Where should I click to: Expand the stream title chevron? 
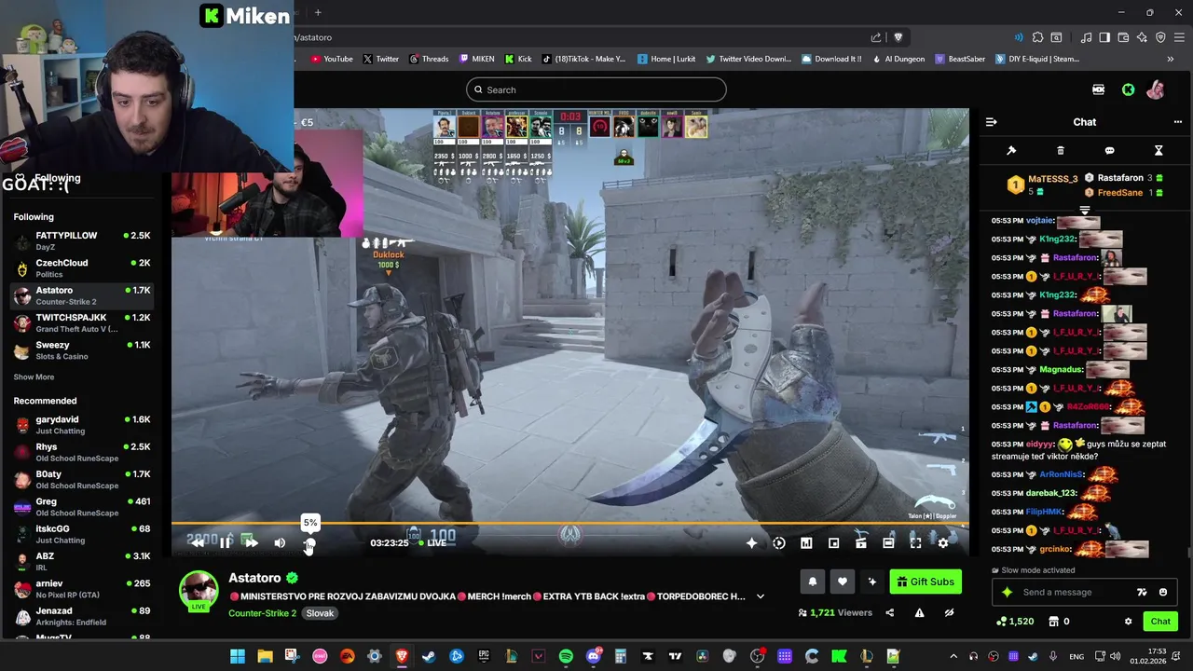point(761,596)
